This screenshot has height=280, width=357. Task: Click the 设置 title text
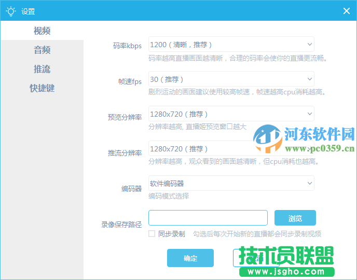click(x=28, y=11)
